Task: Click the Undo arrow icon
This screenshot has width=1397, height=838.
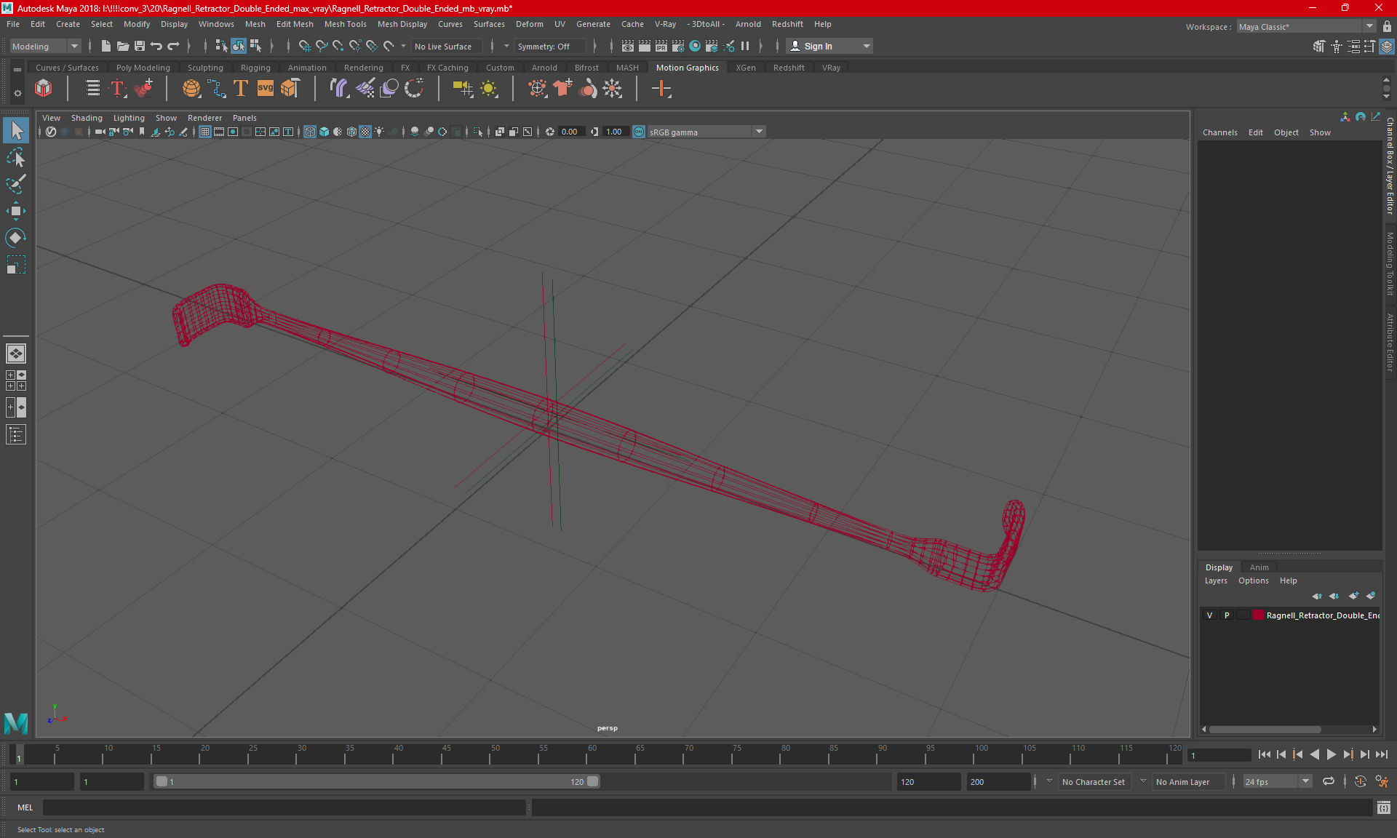Action: (x=156, y=46)
